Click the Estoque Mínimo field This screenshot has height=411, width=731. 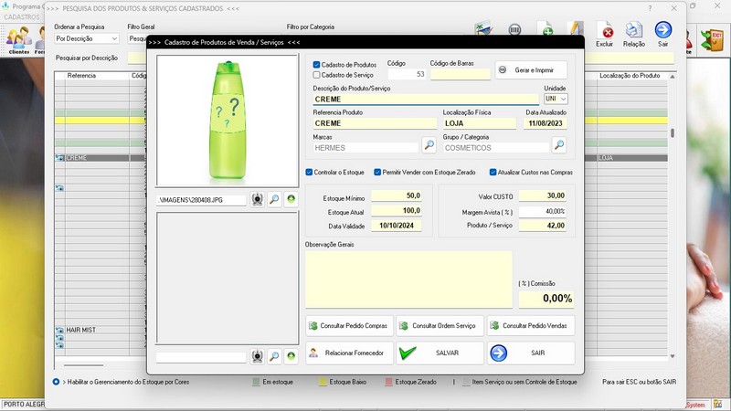pos(397,195)
